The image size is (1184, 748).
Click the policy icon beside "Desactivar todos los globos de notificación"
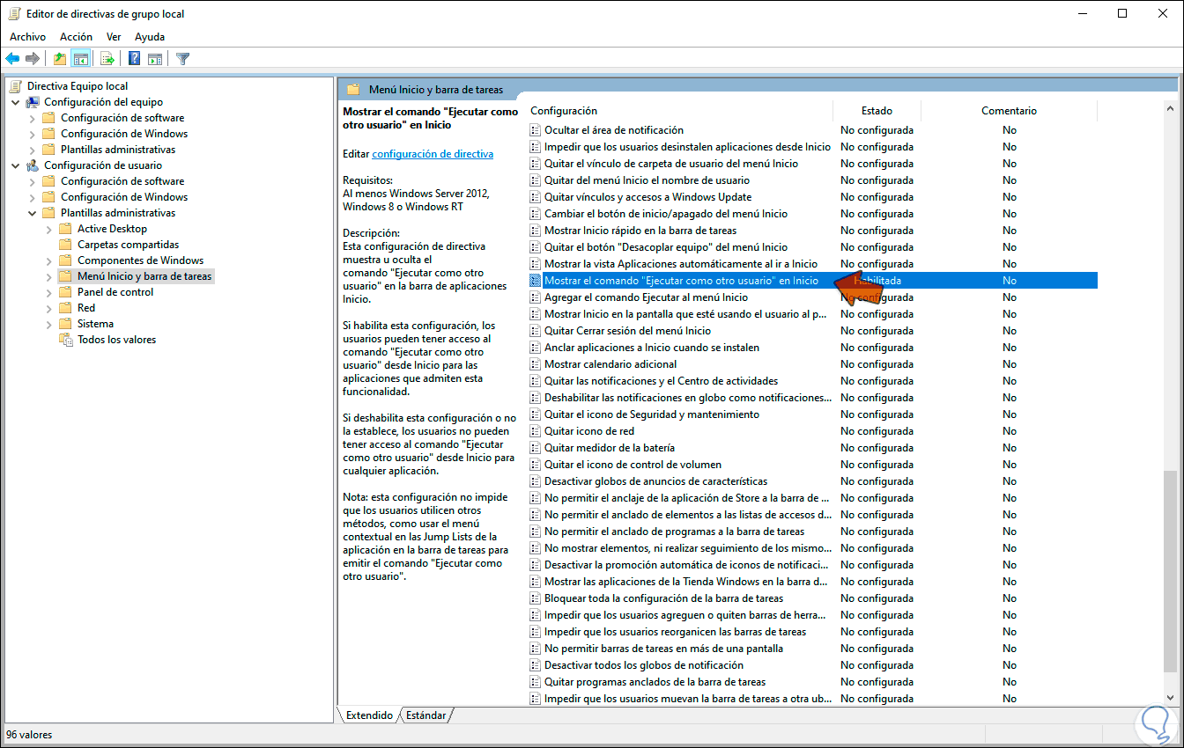point(535,665)
